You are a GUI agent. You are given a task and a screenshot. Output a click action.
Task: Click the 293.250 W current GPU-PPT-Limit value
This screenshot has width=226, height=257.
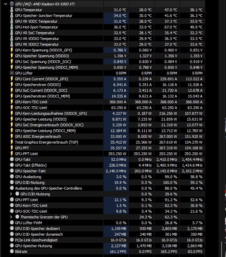(x=117, y=154)
